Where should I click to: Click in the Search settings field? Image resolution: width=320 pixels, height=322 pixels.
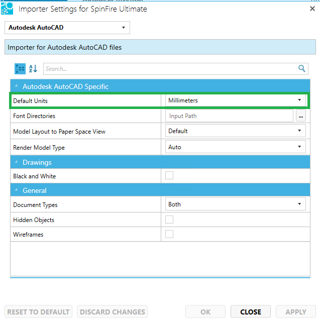(168, 69)
